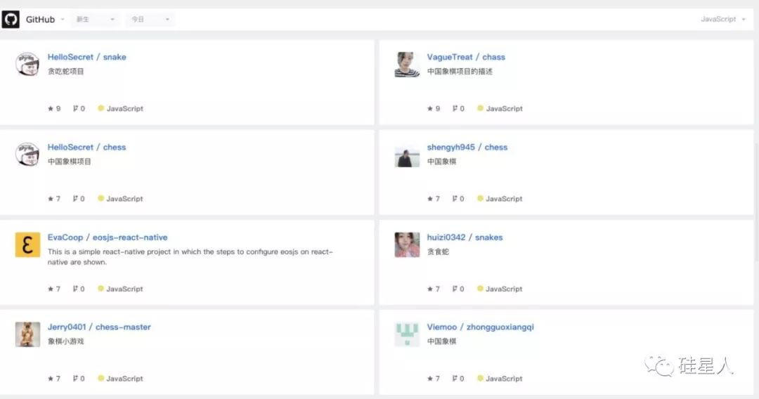759x399 pixels.
Task: Click the description '贪吃蛇项目' under HelloSecret / snake
Action: pyautogui.click(x=66, y=71)
